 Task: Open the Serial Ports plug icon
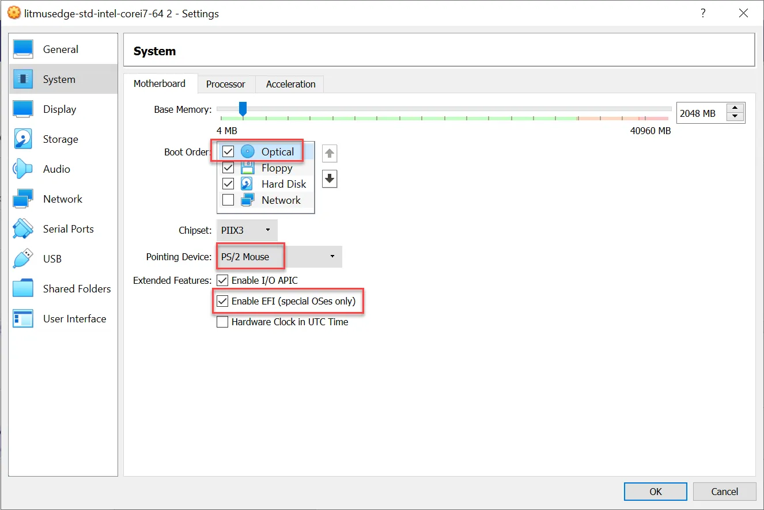[23, 229]
